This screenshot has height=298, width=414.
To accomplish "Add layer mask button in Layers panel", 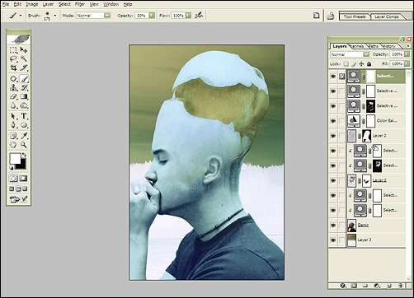I will [x=354, y=286].
